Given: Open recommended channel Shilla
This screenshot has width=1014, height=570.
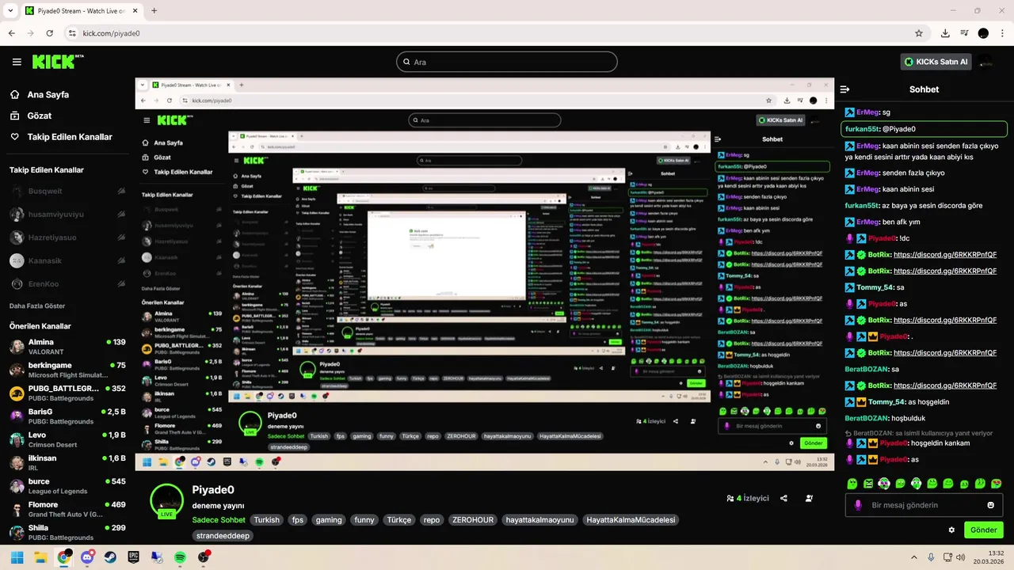Looking at the screenshot, I should [x=67, y=532].
